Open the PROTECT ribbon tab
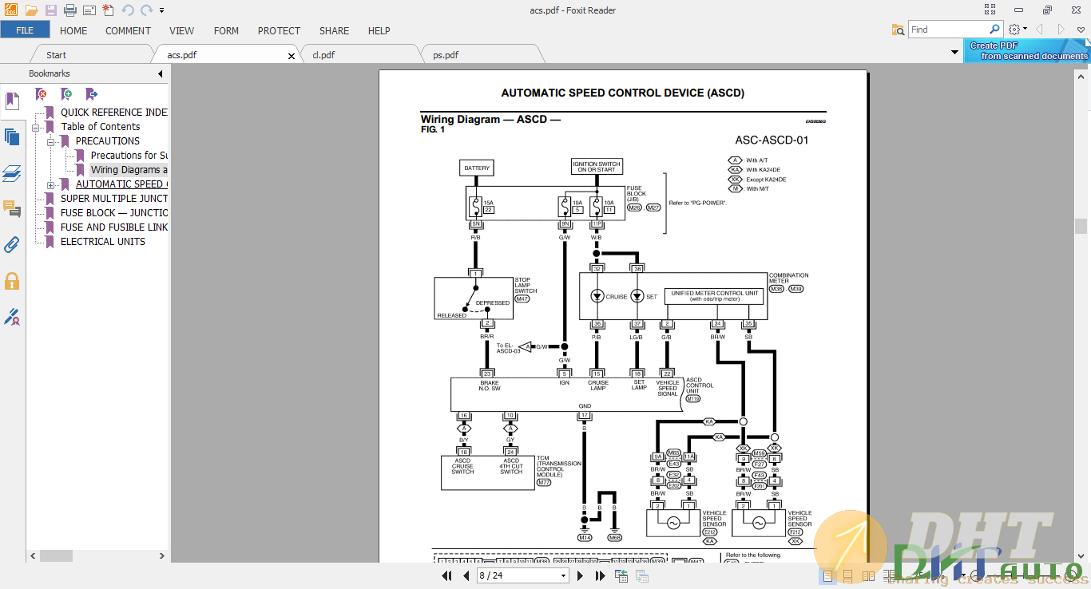 tap(279, 30)
